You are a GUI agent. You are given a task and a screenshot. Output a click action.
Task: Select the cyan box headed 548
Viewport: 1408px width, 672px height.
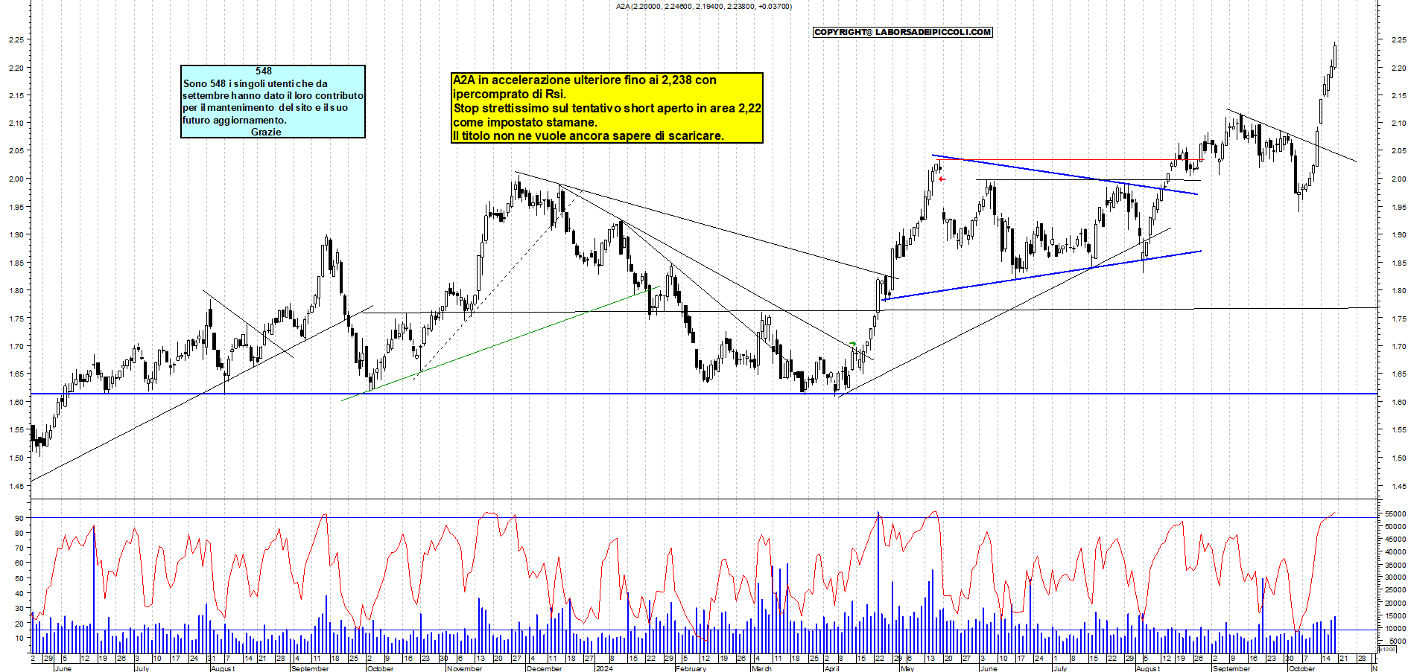(273, 101)
